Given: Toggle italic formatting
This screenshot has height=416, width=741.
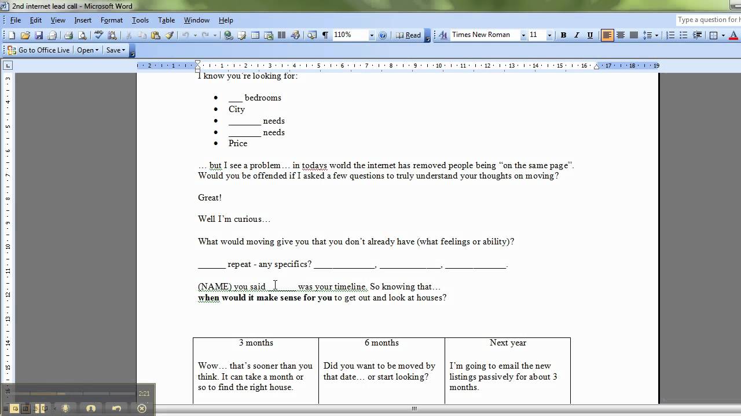Looking at the screenshot, I should tap(577, 35).
